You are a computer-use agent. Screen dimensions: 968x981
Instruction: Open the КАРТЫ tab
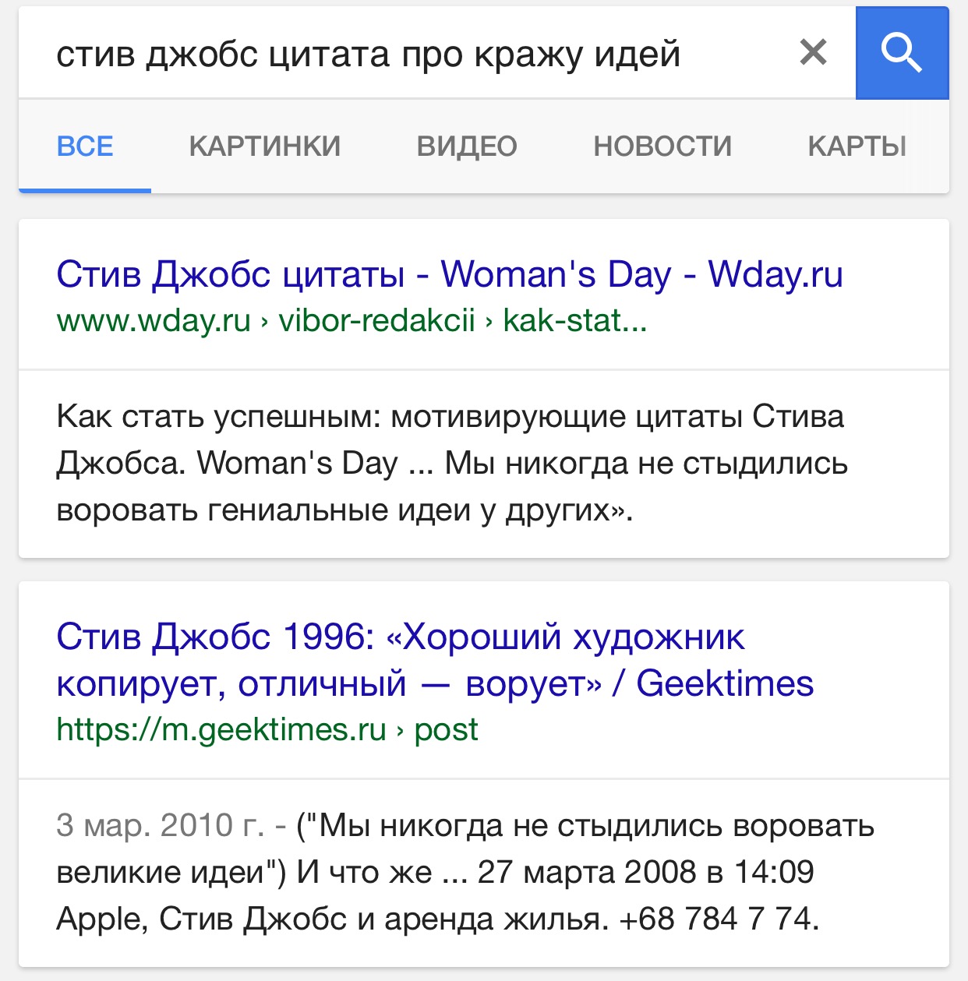point(857,146)
